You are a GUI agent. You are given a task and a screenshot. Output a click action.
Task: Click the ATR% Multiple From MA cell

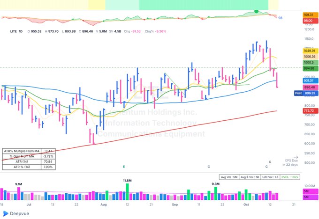22,151
